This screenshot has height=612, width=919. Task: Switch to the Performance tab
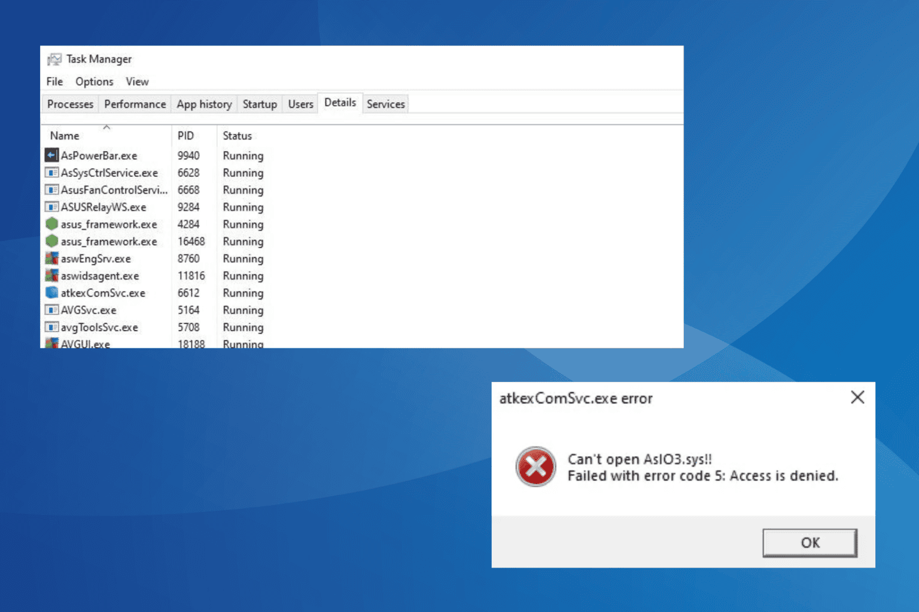click(x=135, y=104)
